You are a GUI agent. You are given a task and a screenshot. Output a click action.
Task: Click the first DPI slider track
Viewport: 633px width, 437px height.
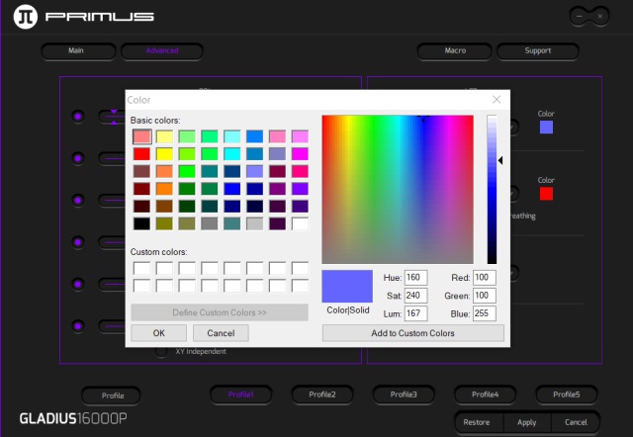coord(112,117)
